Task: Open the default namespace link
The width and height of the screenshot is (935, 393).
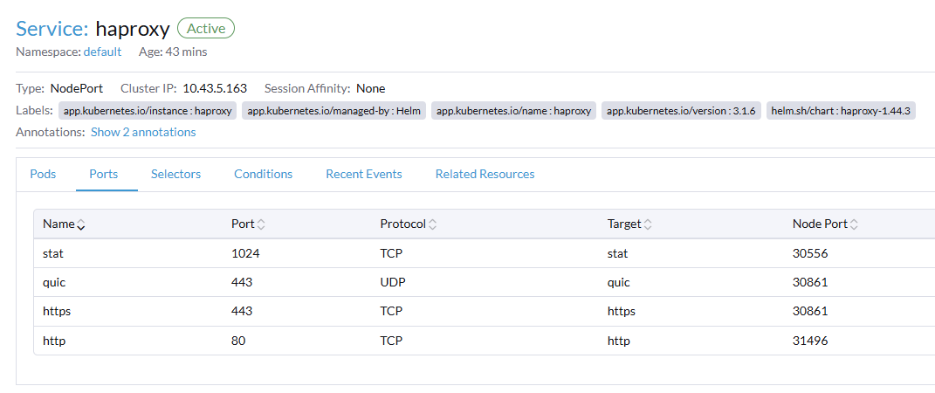Action: pos(102,52)
